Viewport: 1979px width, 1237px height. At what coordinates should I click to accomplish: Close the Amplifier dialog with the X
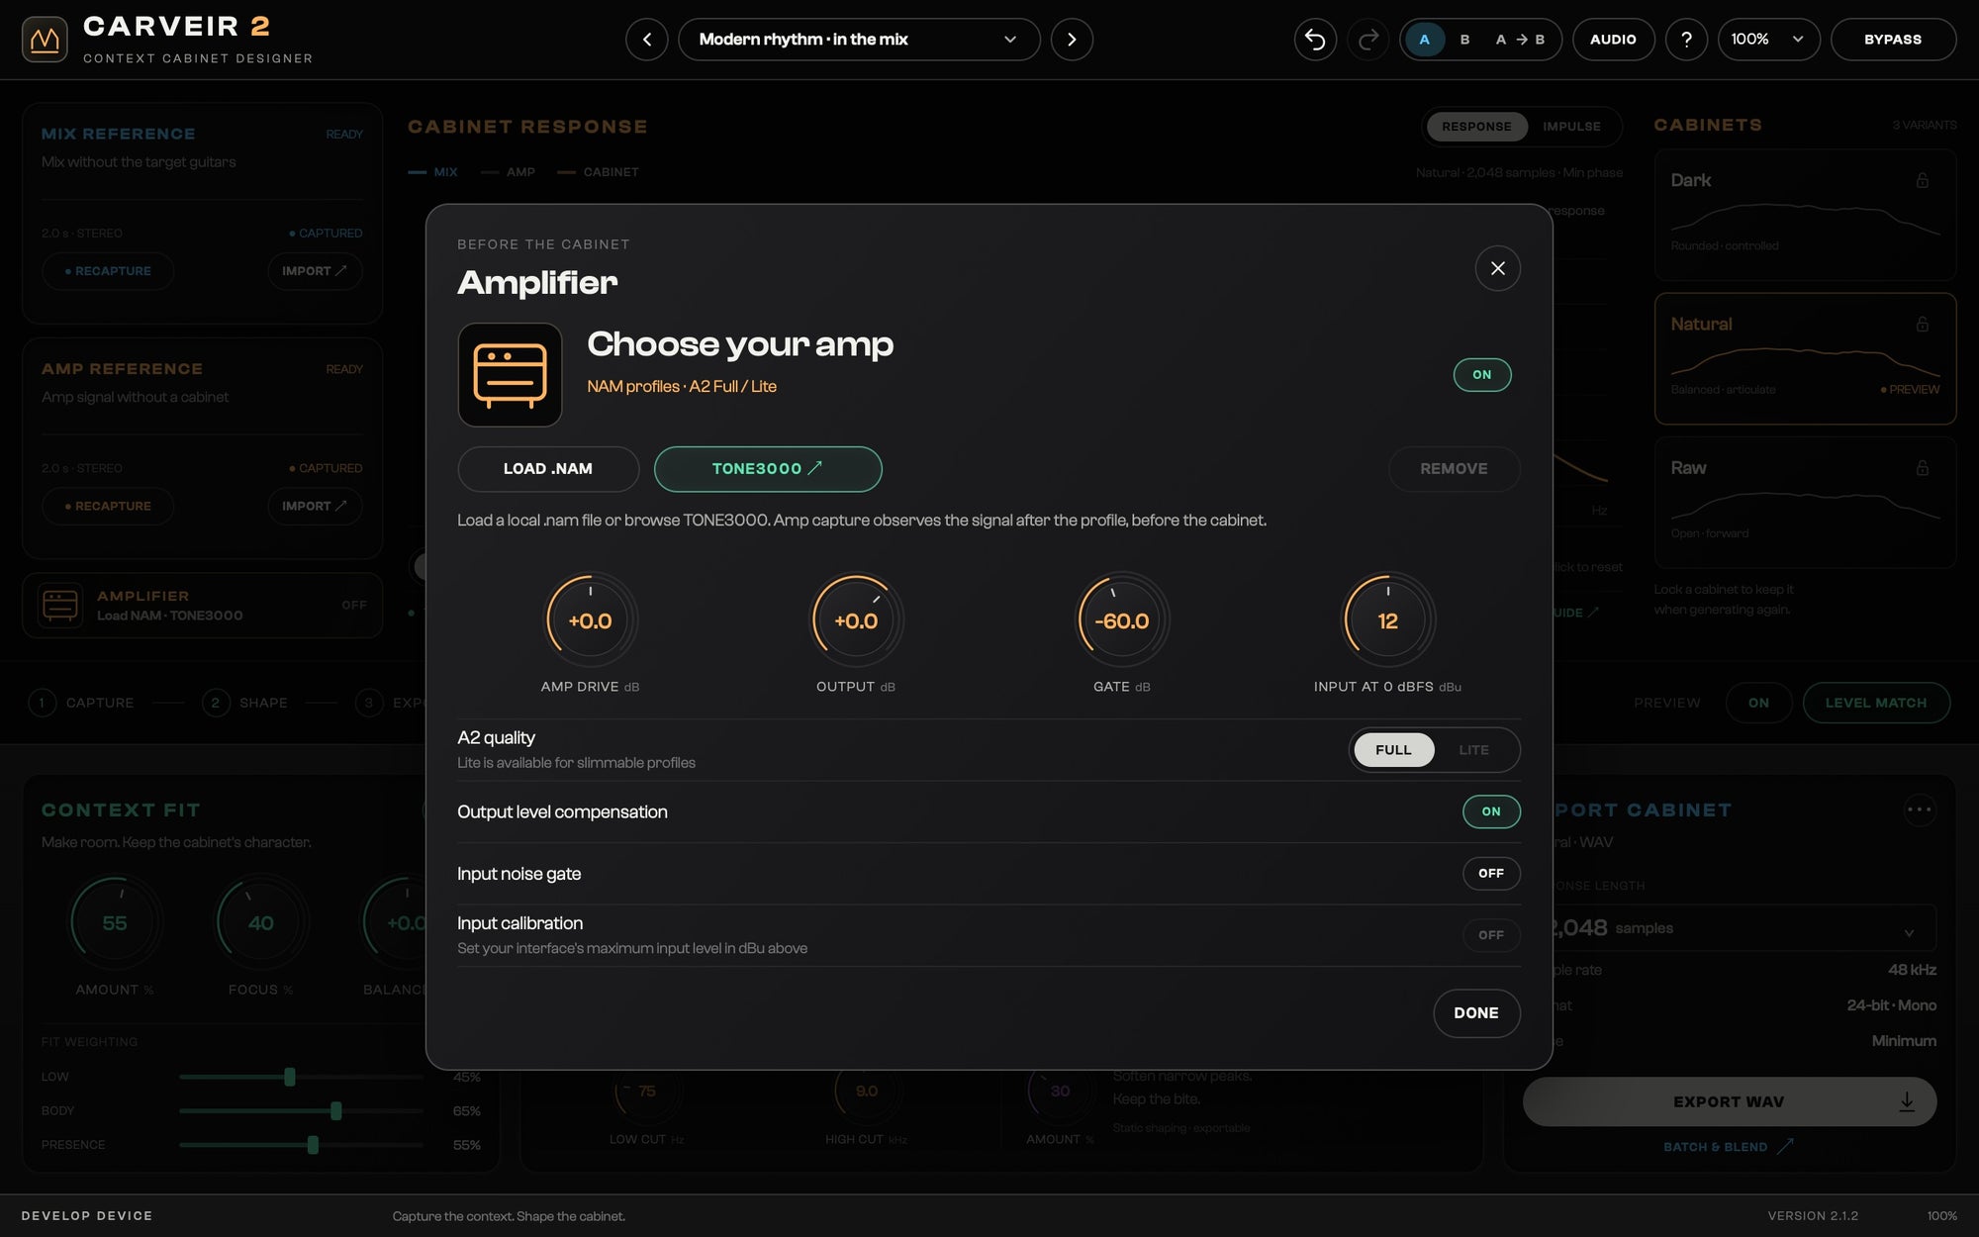[1498, 268]
